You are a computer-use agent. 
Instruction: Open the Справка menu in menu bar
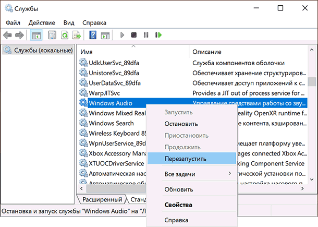coord(94,23)
